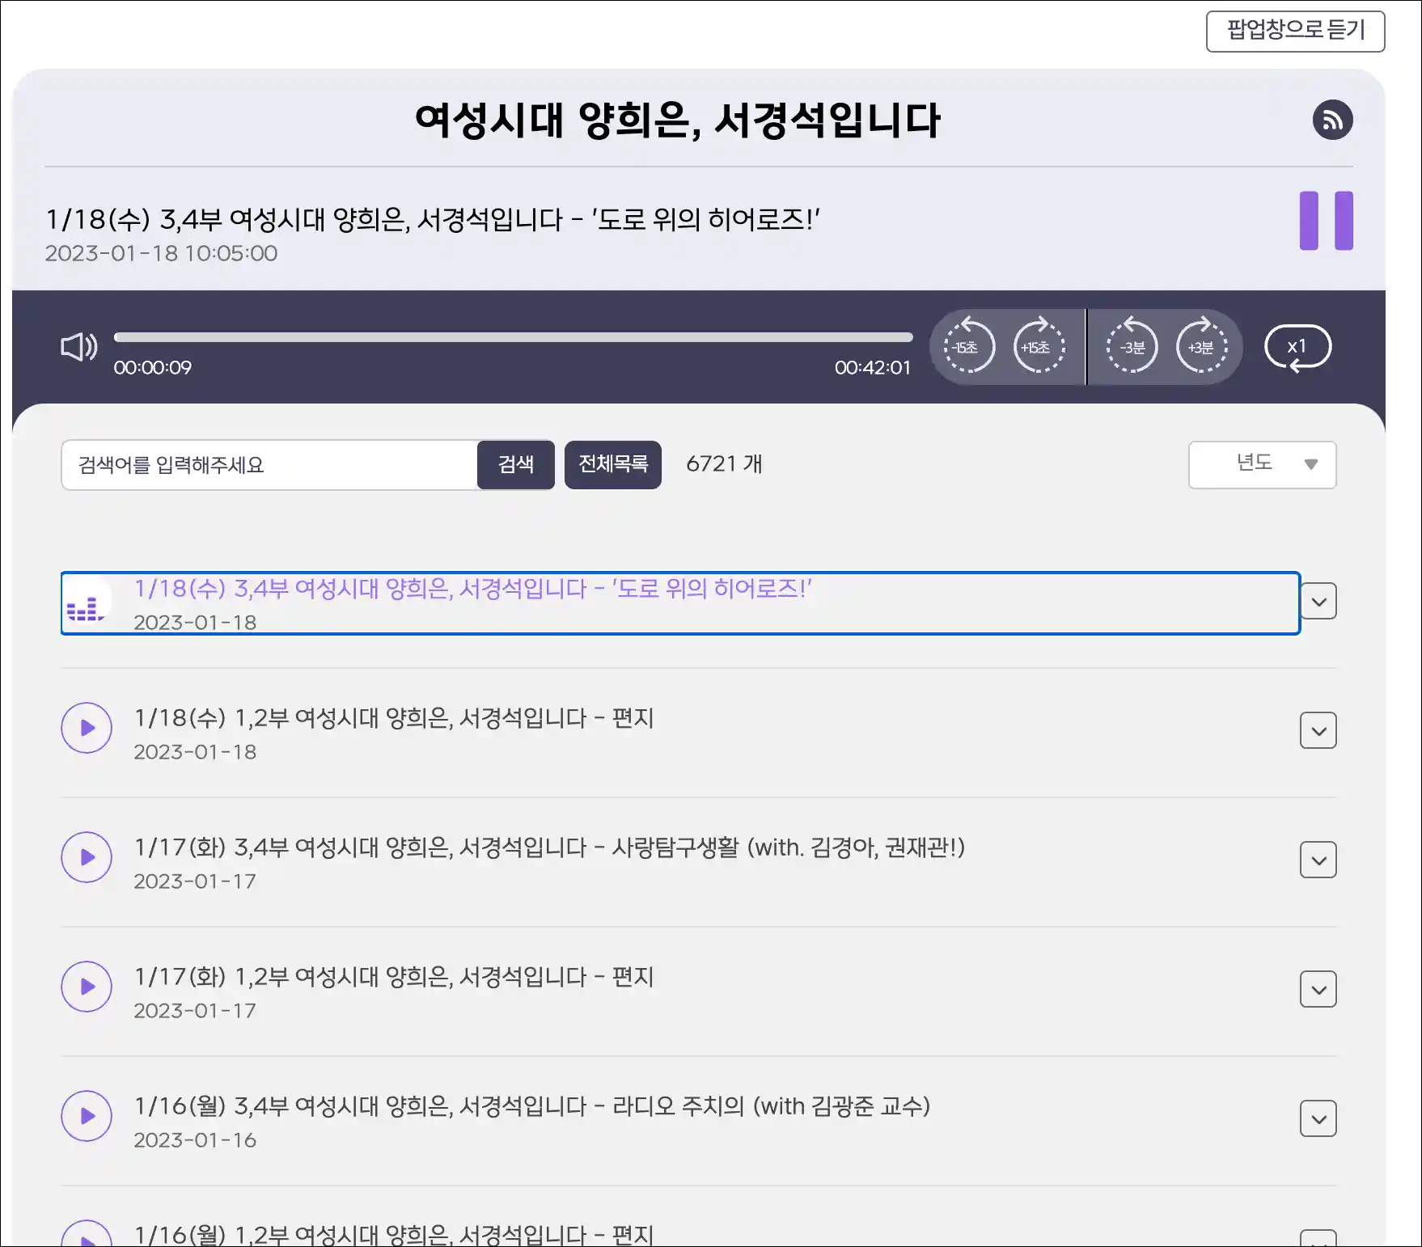Screen dimensions: 1422x1247
Task: Click total duration 00:42:01
Action: tap(872, 368)
